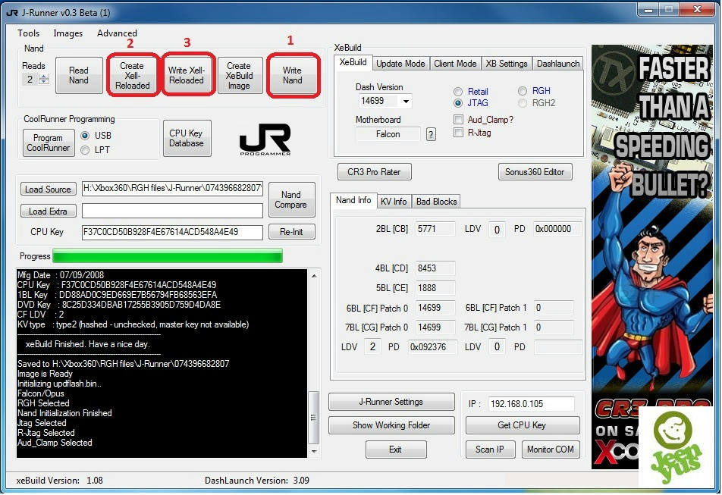Click the JR Programmer logo
This screenshot has height=495, width=722.
coord(265,139)
